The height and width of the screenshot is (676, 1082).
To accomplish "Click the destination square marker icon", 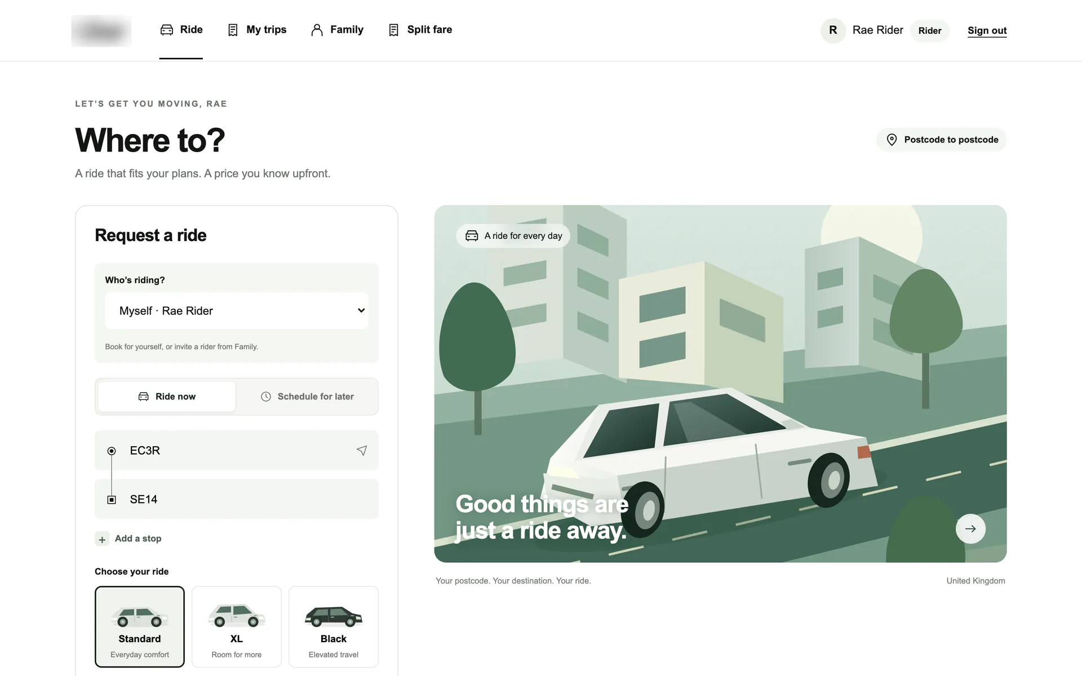I will [x=112, y=500].
